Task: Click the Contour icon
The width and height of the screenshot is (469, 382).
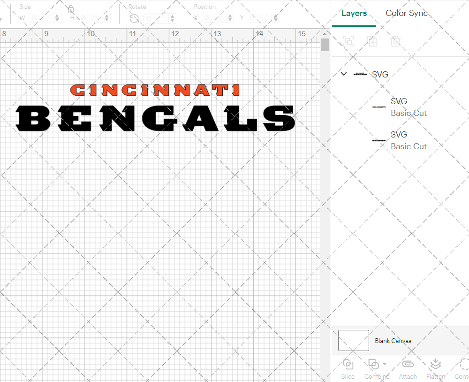Action: [463, 365]
